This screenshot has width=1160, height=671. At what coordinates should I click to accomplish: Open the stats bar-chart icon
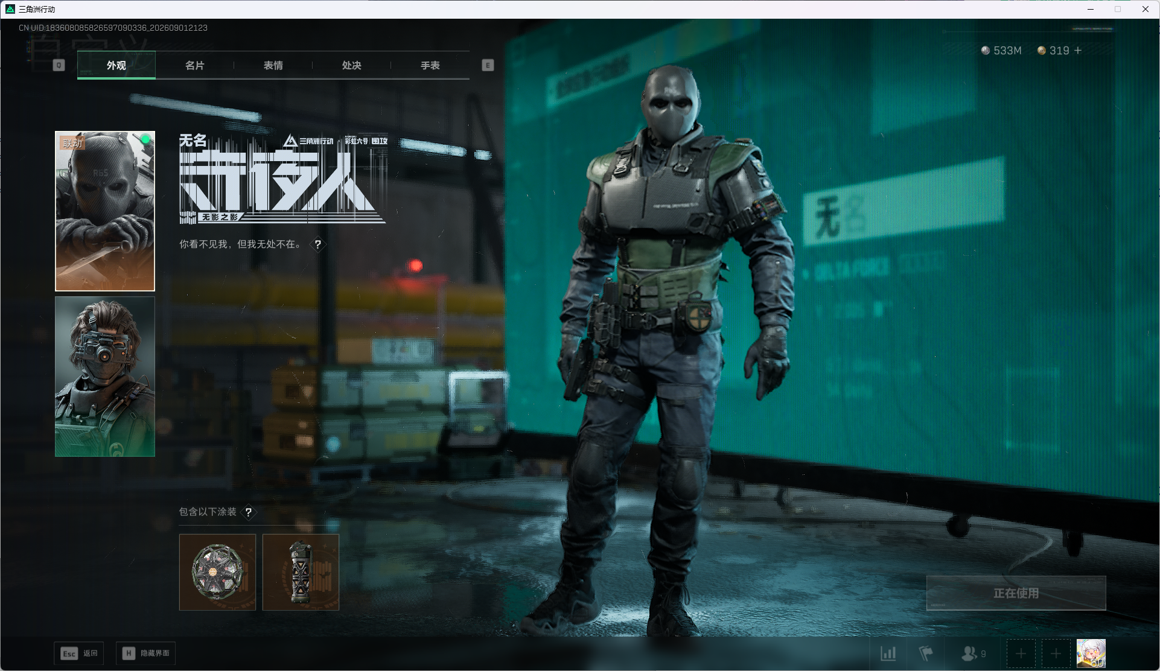pyautogui.click(x=888, y=654)
